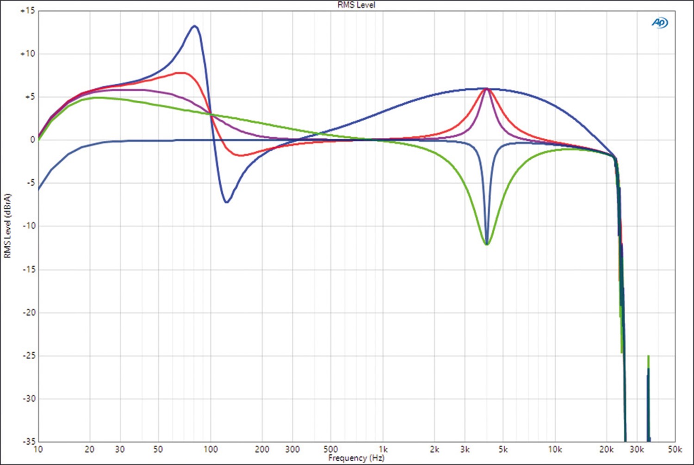Screen dimensions: 694x465
Task: Click the '500' frequency axis label
Action: coord(330,449)
